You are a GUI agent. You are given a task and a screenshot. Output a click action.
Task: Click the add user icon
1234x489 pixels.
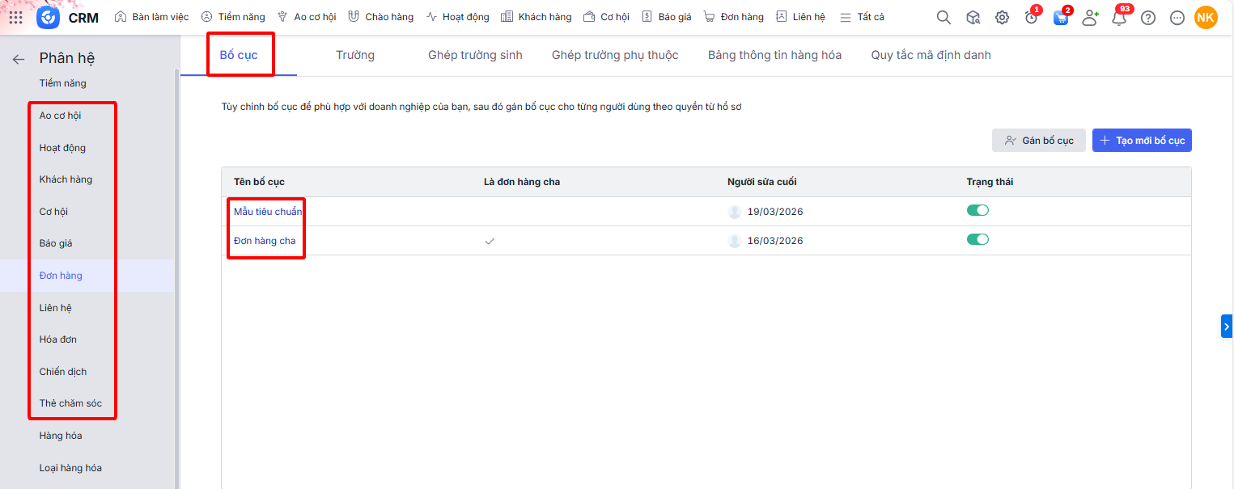click(x=1090, y=18)
